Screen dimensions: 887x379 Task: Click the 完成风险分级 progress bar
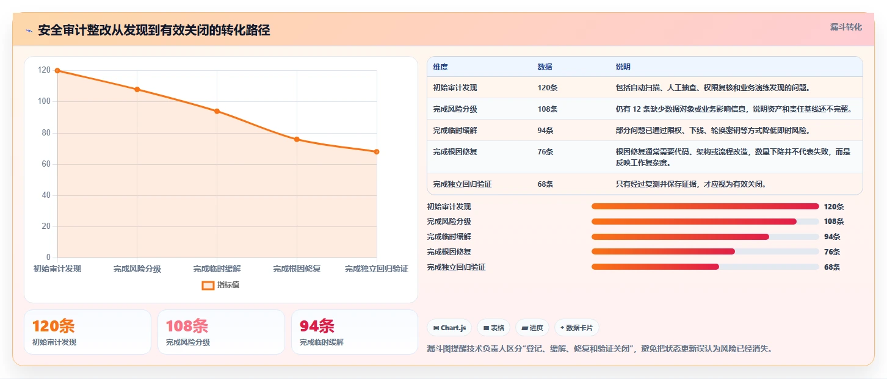(x=705, y=222)
